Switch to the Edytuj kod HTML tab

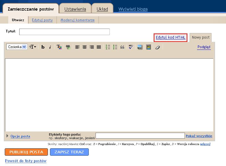(170, 37)
